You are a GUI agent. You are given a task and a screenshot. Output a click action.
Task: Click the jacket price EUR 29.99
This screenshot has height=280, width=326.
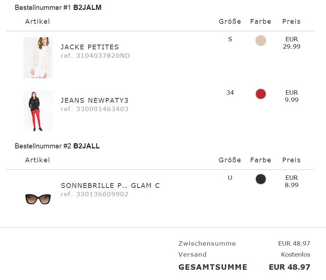292,43
